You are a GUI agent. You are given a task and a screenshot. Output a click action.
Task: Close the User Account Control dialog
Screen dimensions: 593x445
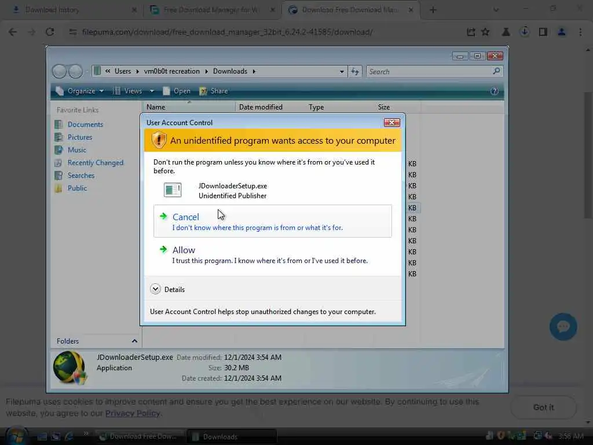391,123
